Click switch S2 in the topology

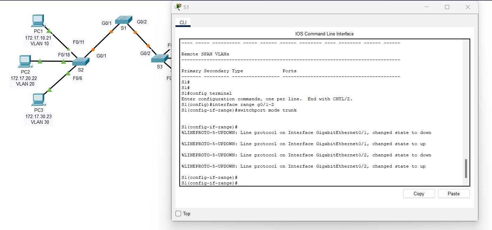pos(80,61)
